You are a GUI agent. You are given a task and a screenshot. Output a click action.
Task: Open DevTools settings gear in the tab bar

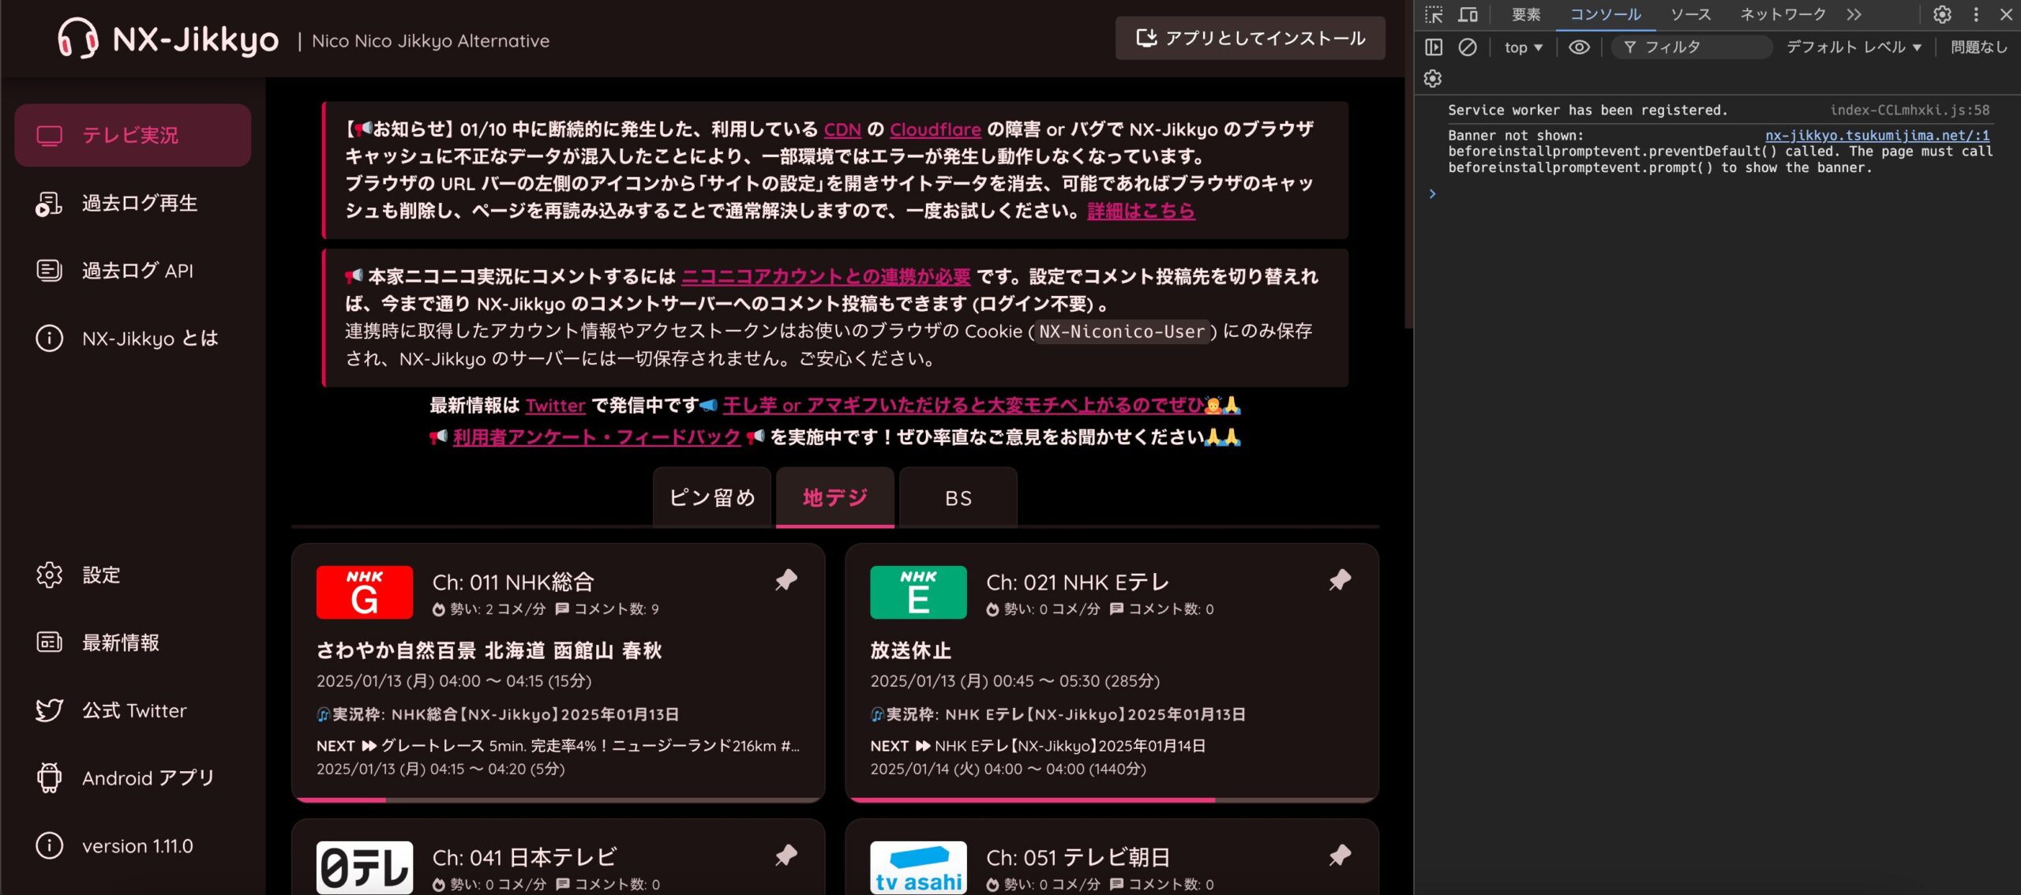click(1942, 14)
